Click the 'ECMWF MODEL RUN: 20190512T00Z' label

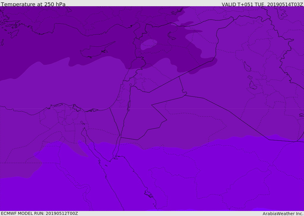pyautogui.click(x=39, y=213)
